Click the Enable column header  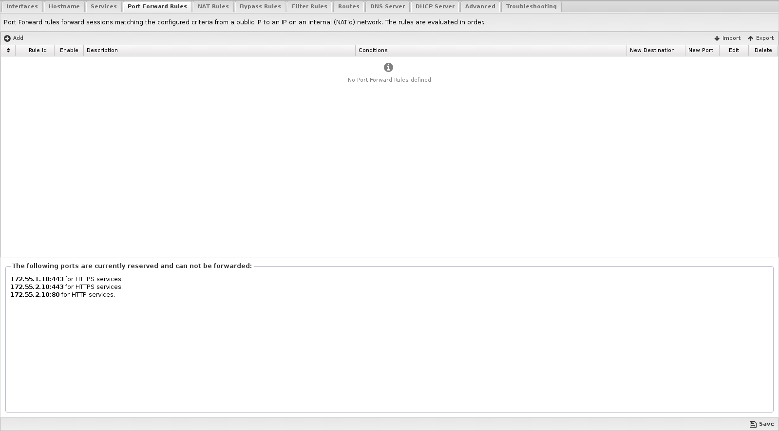coord(69,50)
